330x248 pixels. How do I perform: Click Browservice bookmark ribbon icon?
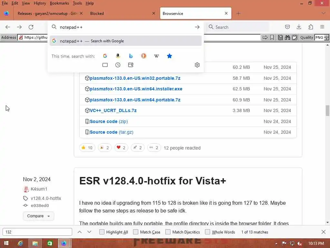pyautogui.click(x=272, y=37)
